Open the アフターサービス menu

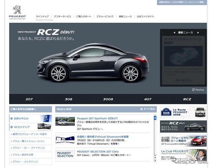pos(63,16)
